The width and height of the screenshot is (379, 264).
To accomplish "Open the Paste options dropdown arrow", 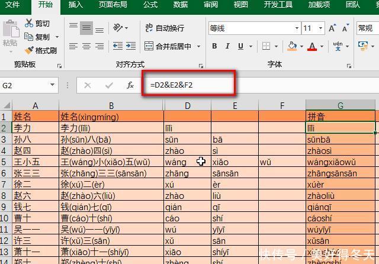I will tap(11, 51).
